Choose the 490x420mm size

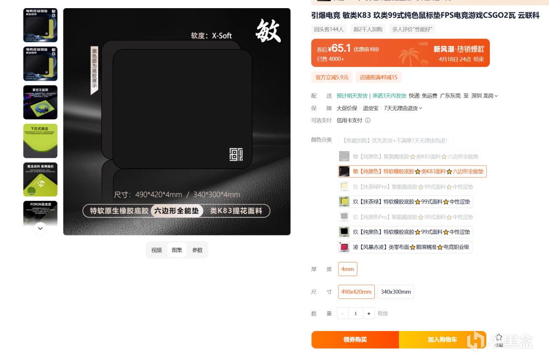356,292
